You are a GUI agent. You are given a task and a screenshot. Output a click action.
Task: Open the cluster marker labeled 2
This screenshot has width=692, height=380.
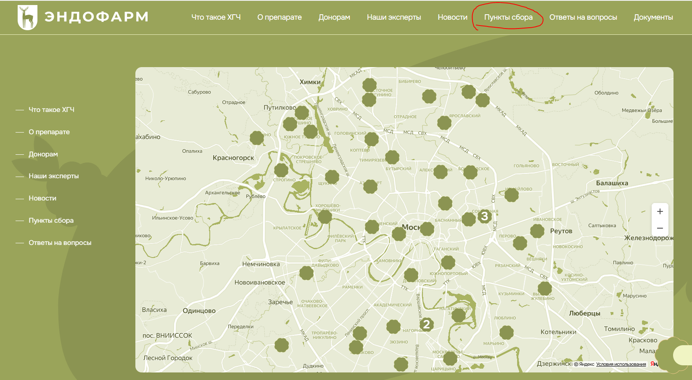point(426,324)
